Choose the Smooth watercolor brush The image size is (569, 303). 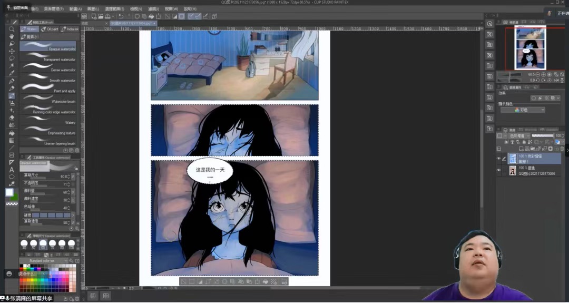point(48,77)
